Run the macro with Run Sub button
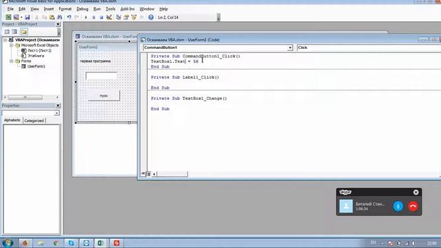This screenshot has width=441, height=248. (86, 17)
